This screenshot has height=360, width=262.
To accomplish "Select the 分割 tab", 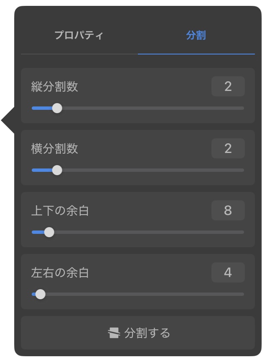I will click(196, 35).
